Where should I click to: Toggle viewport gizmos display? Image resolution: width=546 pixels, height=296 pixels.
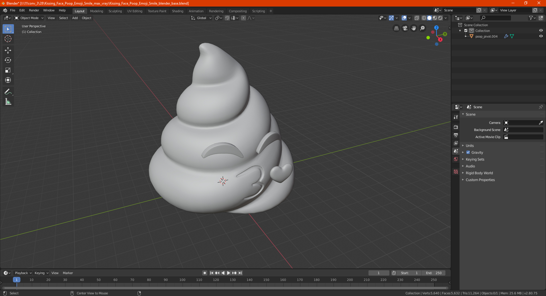point(391,18)
